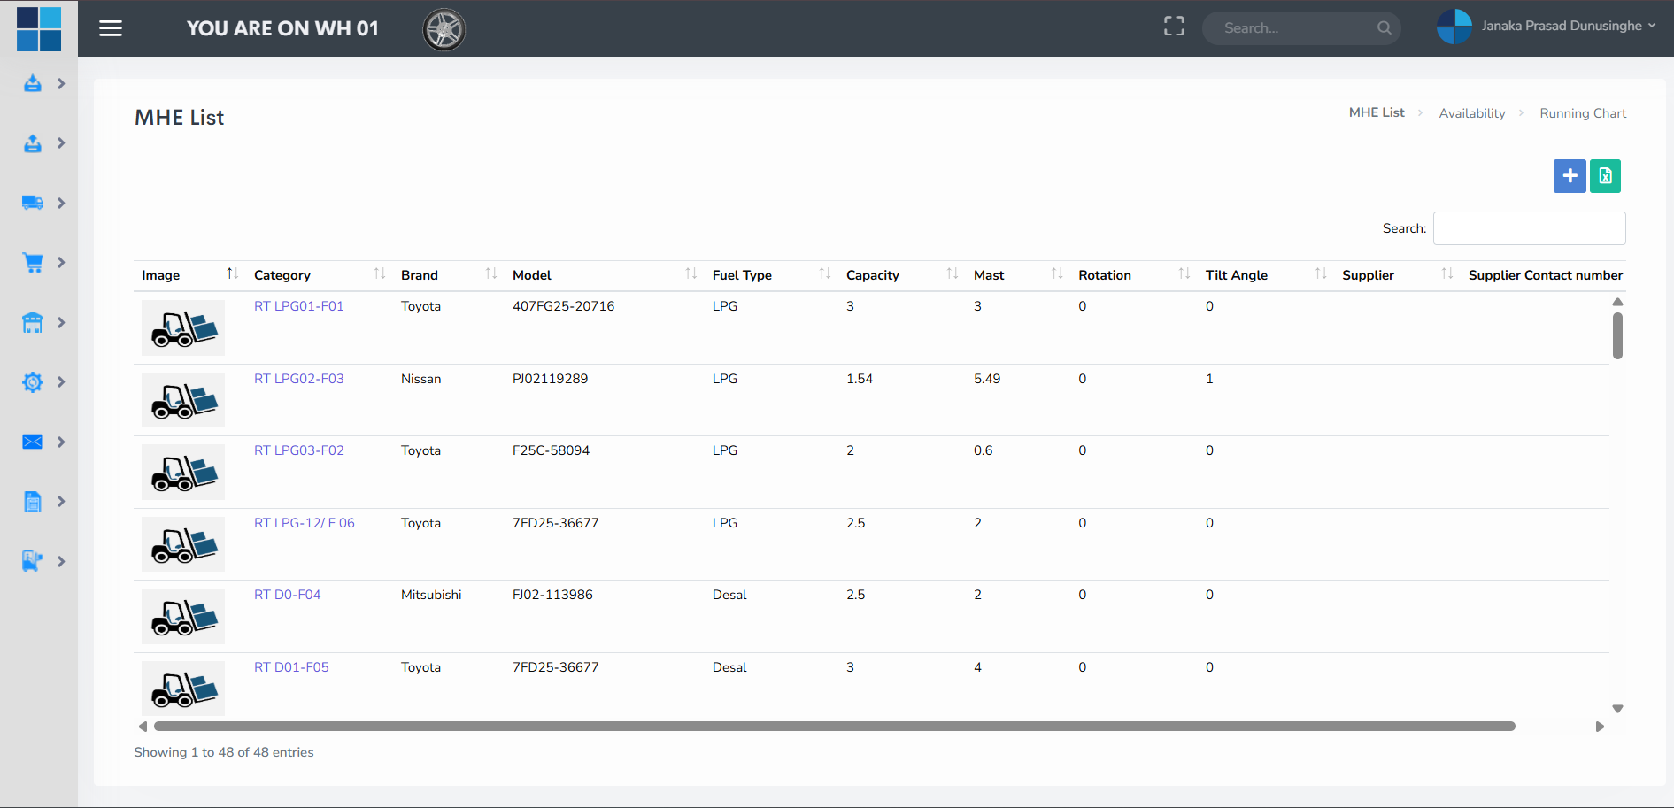The width and height of the screenshot is (1674, 808).
Task: Expand chevron next to gear sidebar item
Action: pyautogui.click(x=61, y=382)
